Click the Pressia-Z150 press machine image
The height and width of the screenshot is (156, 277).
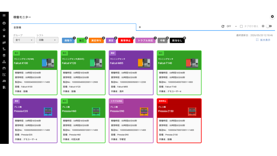pyautogui.click(x=192, y=111)
